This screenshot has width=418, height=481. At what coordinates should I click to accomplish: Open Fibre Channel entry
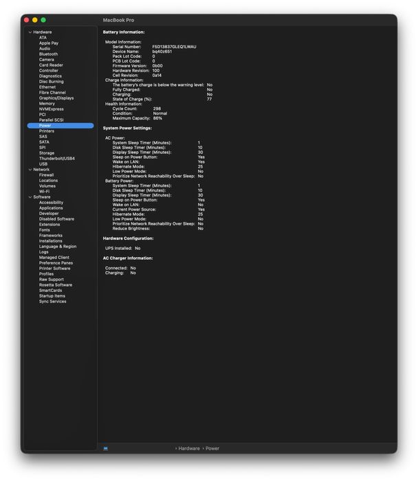tap(52, 93)
